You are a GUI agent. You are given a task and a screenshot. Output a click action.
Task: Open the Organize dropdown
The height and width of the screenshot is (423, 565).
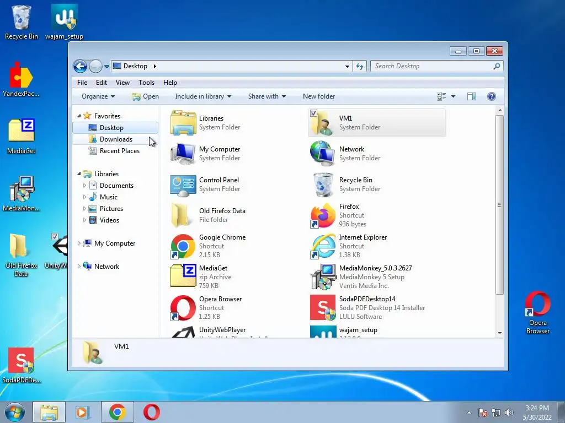pyautogui.click(x=98, y=96)
